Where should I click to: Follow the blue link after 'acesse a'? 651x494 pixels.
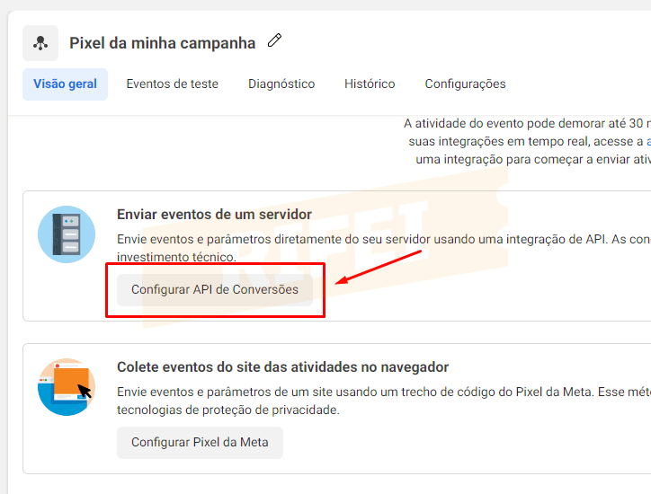pos(648,141)
